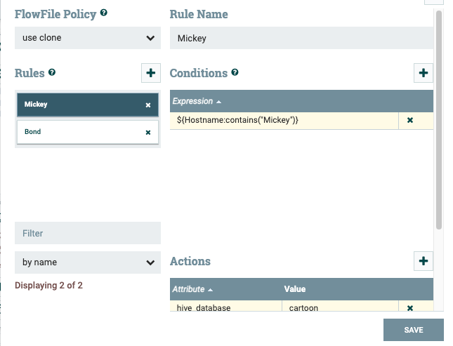
Task: Click the Save button
Action: point(413,330)
